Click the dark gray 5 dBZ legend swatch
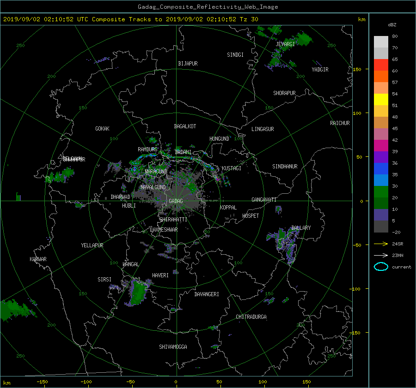 click(381, 227)
